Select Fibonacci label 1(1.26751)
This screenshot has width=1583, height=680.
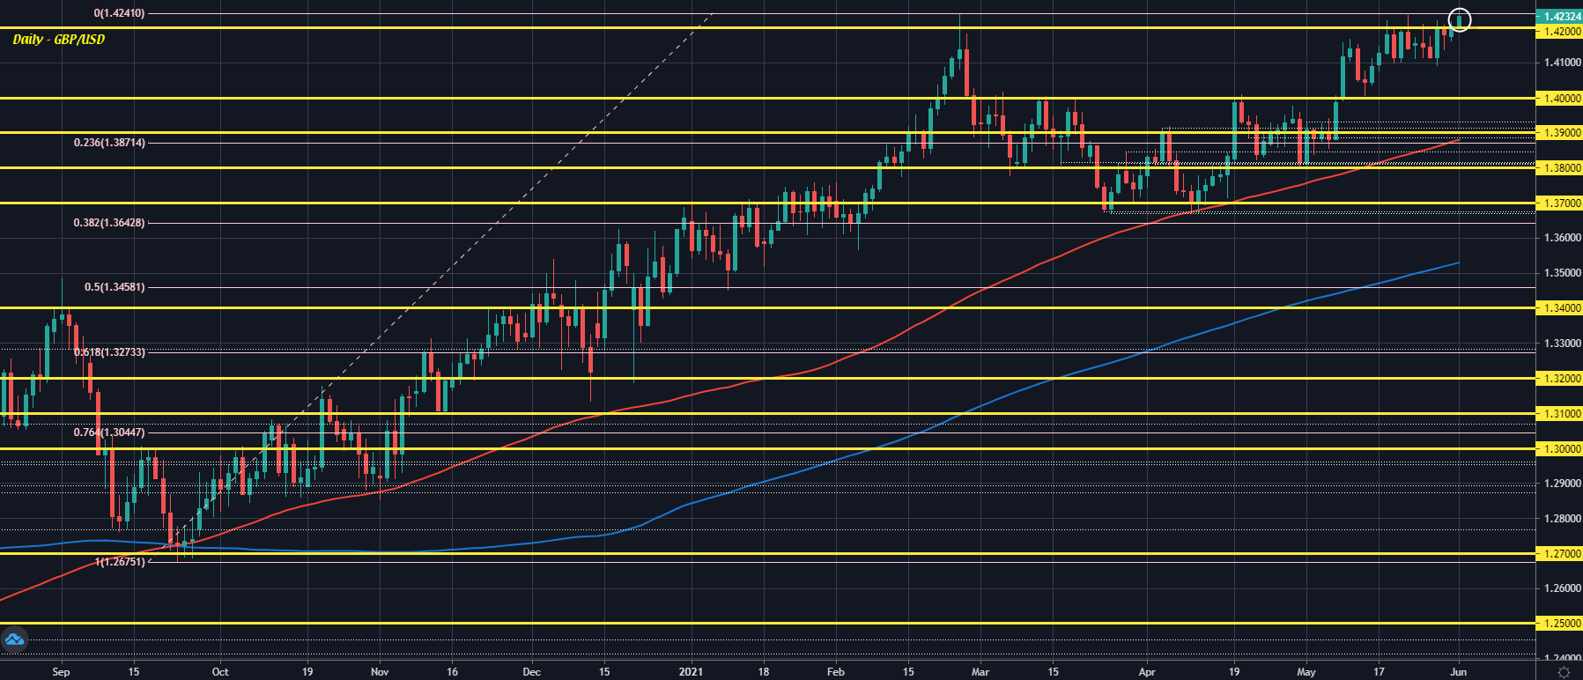[x=121, y=561]
